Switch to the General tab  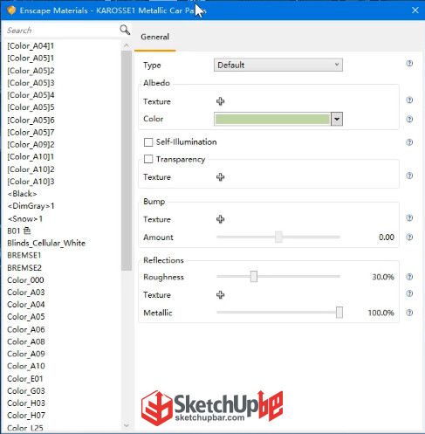tap(154, 37)
